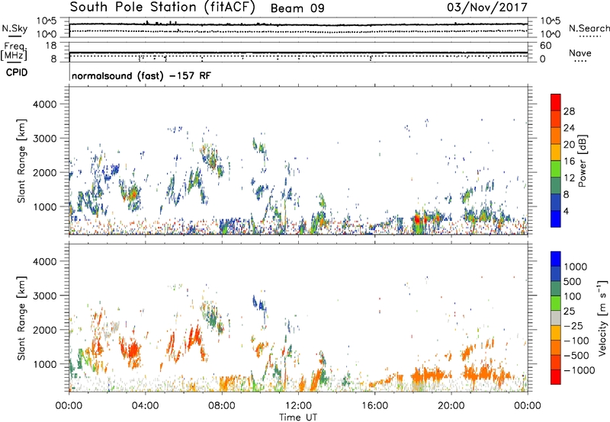The width and height of the screenshot is (610, 422).
Task: Click the '16:00' time axis tick label
Action: (x=374, y=406)
